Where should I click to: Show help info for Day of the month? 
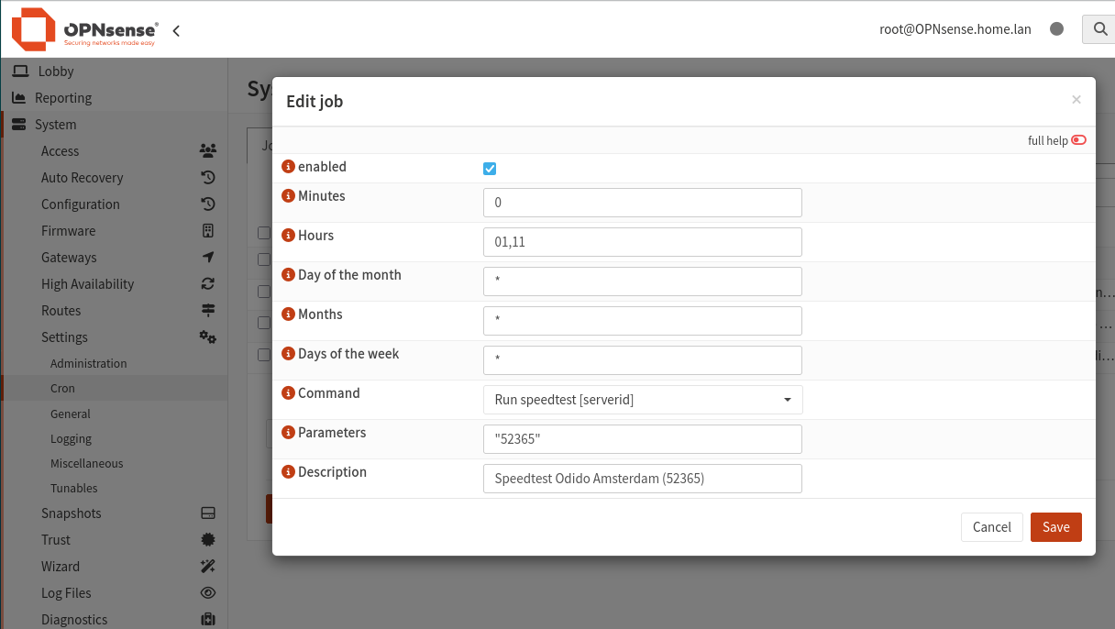pyautogui.click(x=288, y=275)
